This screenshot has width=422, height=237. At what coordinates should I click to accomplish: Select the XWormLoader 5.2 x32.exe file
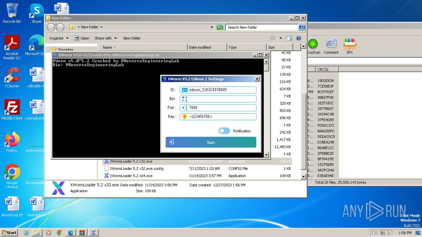point(197,161)
